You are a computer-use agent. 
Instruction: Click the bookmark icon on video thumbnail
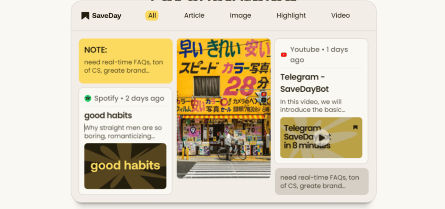coord(355,127)
